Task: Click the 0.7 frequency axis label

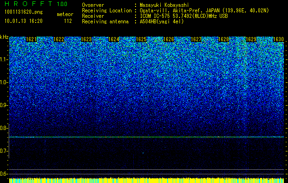Action: tap(4, 151)
